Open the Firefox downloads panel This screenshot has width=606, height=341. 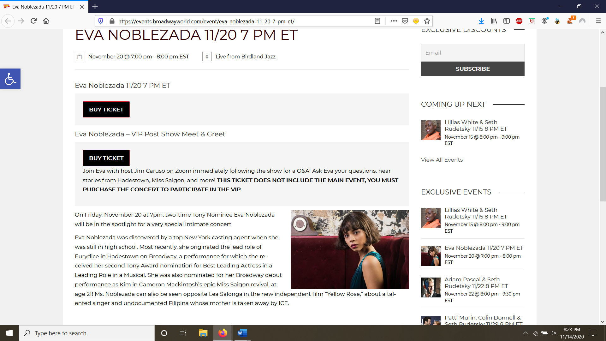tap(481, 21)
